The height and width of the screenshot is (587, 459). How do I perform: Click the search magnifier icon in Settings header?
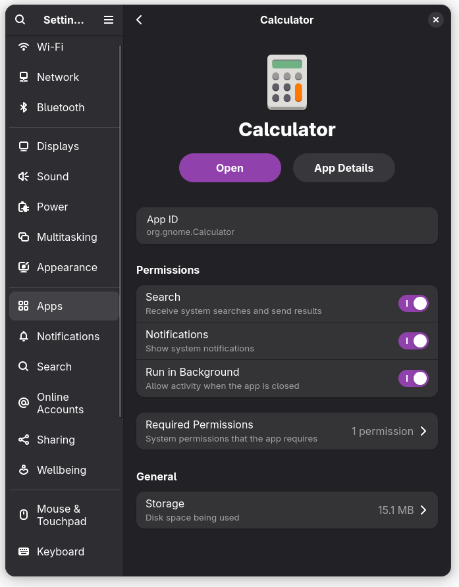click(x=20, y=20)
